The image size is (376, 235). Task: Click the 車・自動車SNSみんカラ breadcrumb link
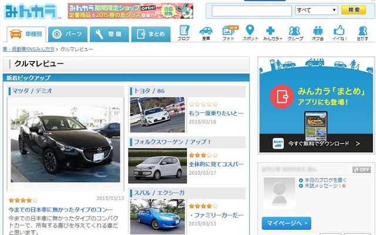coord(29,49)
